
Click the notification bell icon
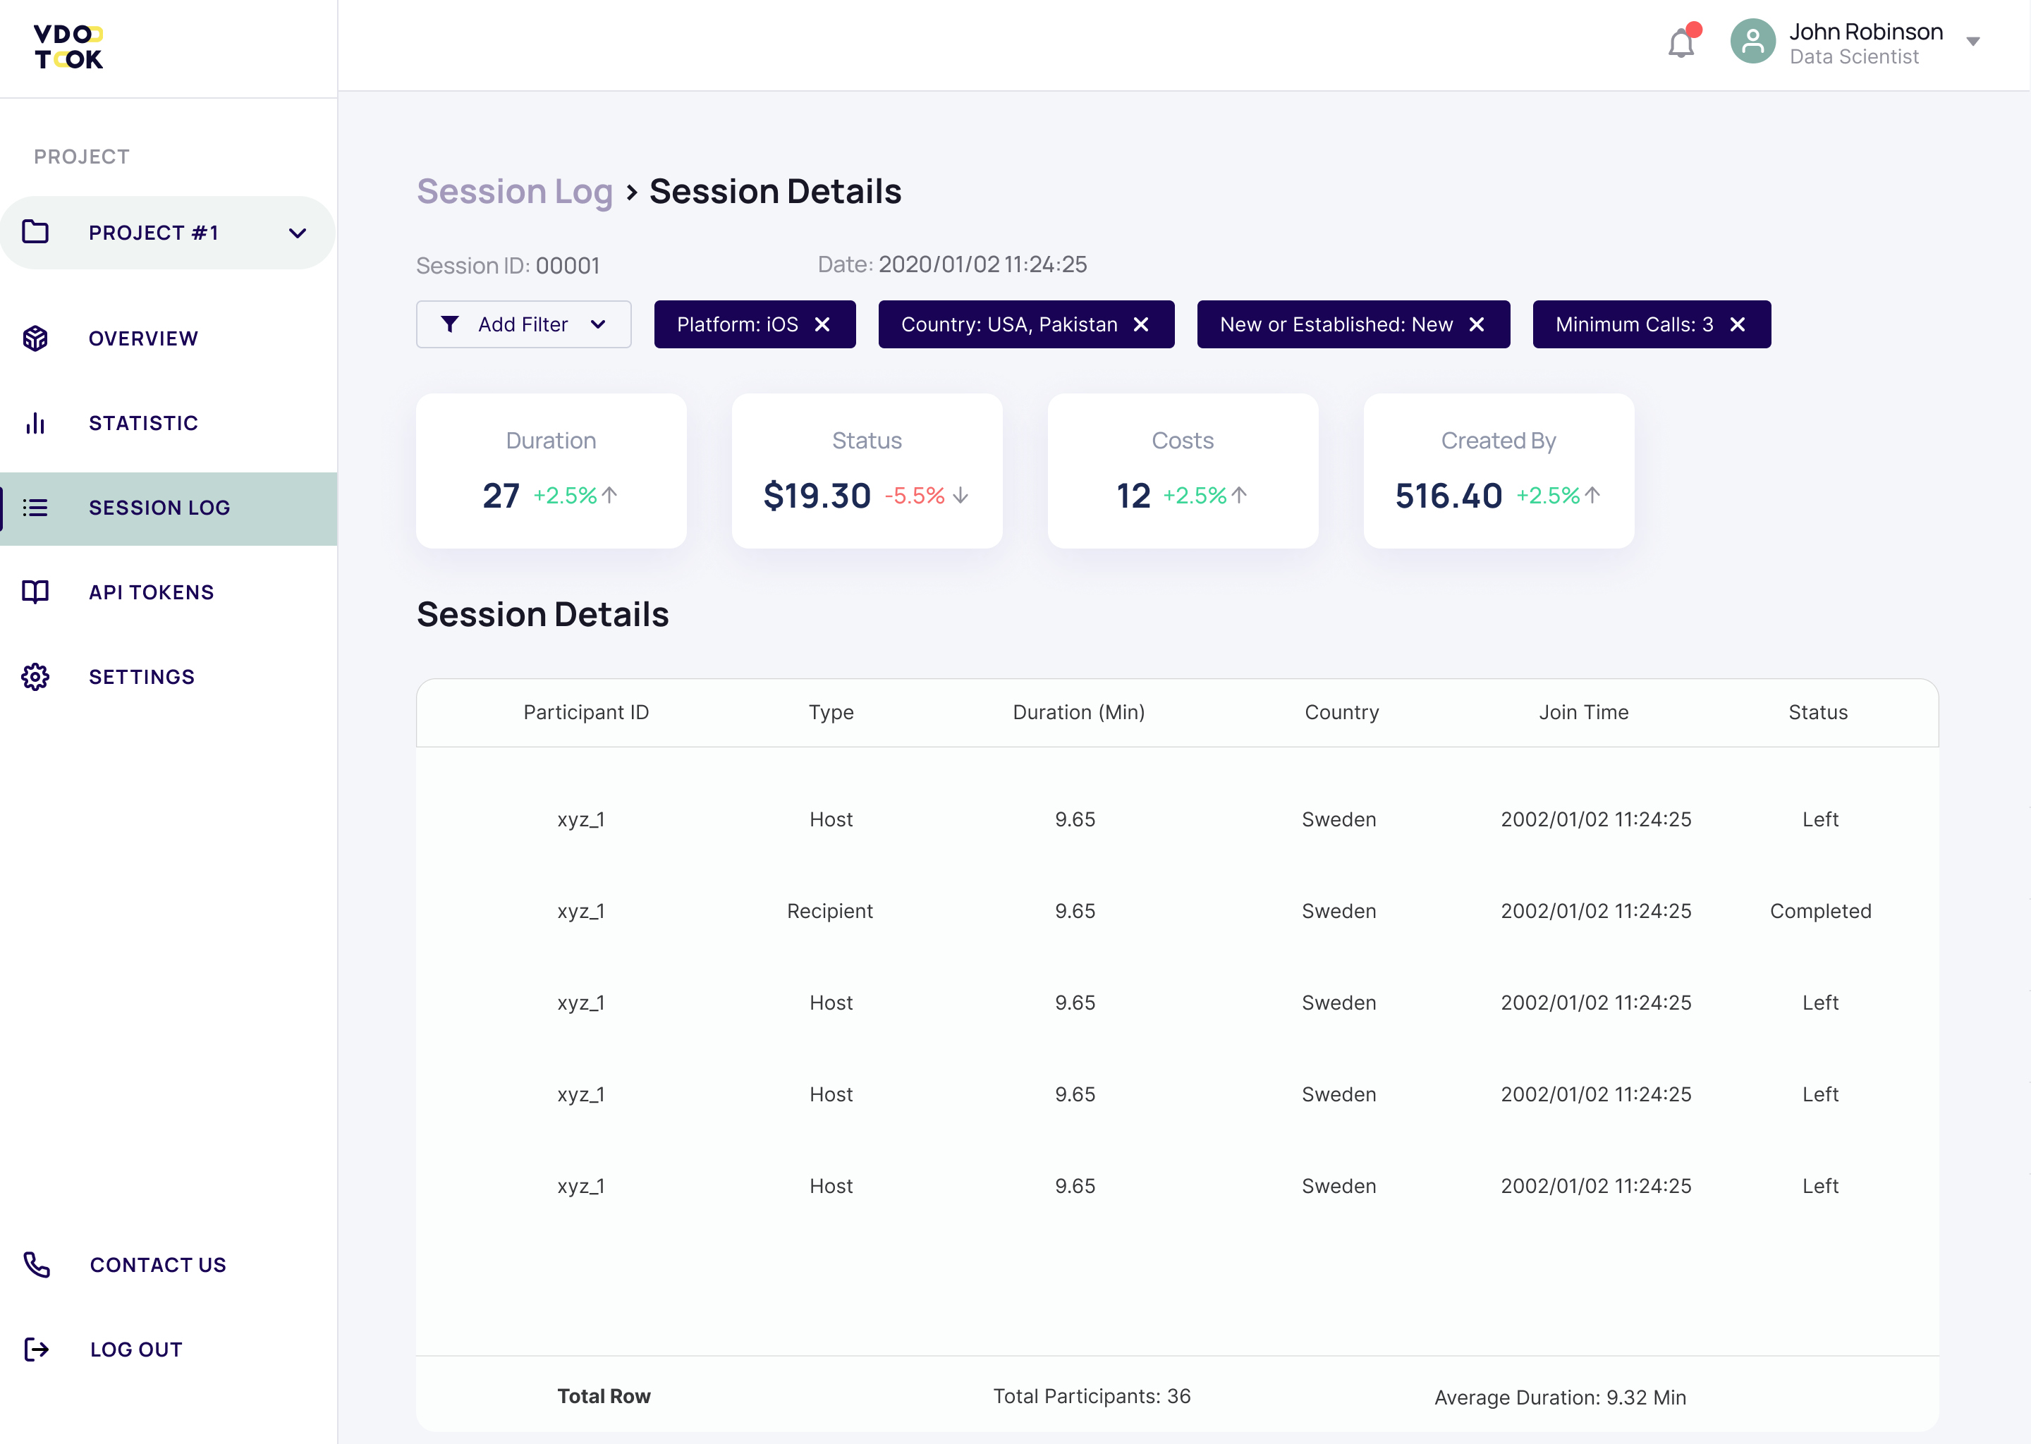(1680, 43)
